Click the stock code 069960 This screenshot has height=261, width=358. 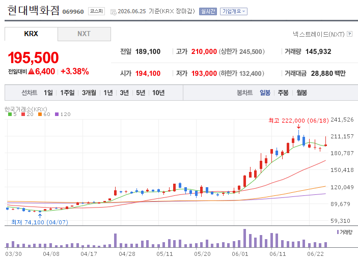pyautogui.click(x=73, y=12)
